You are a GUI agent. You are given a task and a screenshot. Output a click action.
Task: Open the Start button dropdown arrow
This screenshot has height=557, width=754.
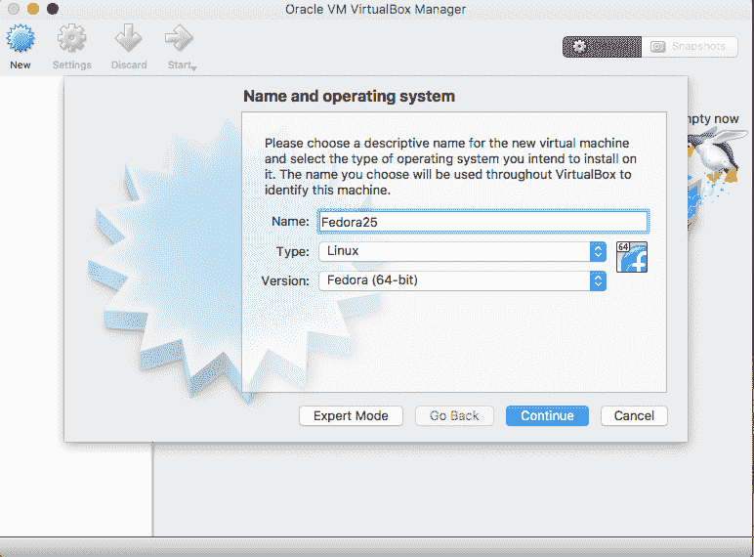(x=193, y=68)
